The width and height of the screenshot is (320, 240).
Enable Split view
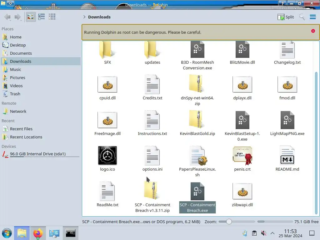pos(286,17)
